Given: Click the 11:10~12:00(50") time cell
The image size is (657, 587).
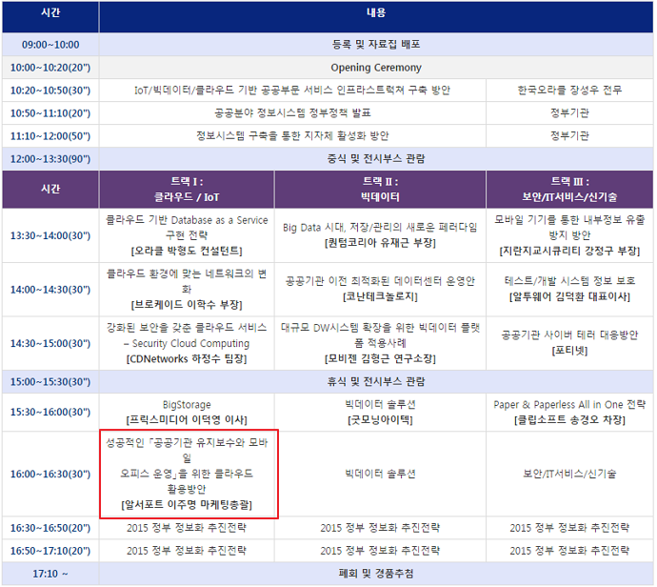Looking at the screenshot, I should (x=50, y=136).
